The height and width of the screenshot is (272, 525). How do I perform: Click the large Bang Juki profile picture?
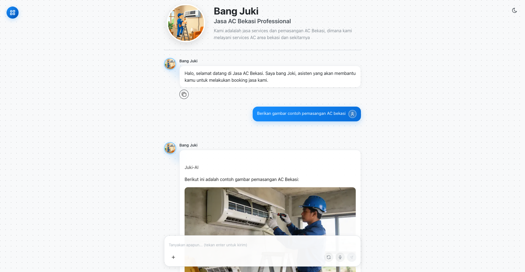click(186, 23)
